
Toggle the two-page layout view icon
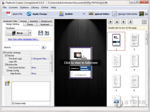(144, 22)
